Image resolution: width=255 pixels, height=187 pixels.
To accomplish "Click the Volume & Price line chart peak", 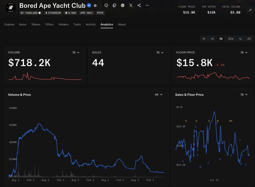I will 39,124.
